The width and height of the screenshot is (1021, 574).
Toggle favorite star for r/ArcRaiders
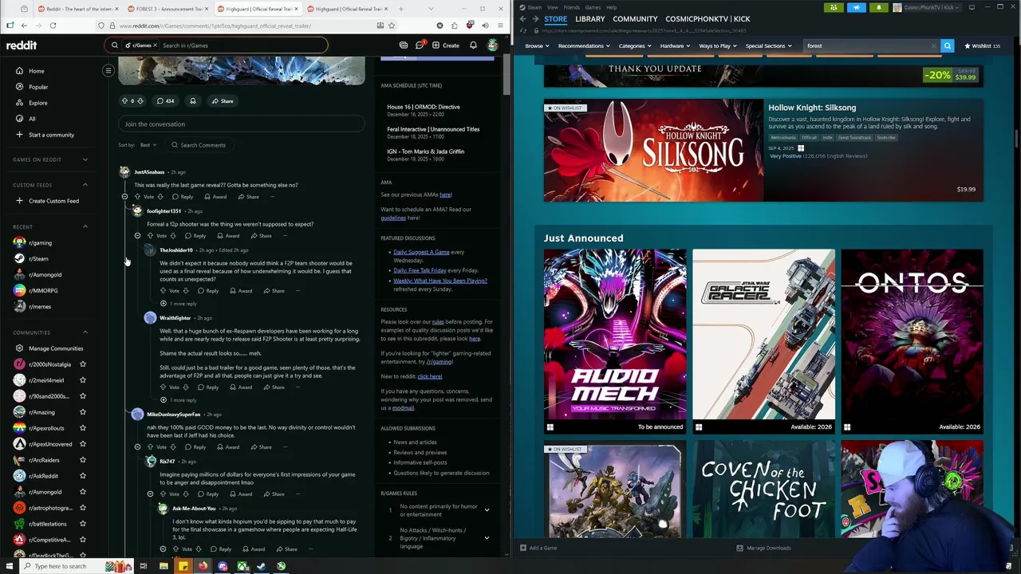(82, 460)
